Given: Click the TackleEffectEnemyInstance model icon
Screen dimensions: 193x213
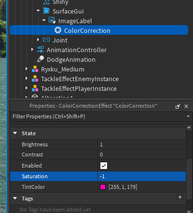Looking at the screenshot, I should pos(35,79).
